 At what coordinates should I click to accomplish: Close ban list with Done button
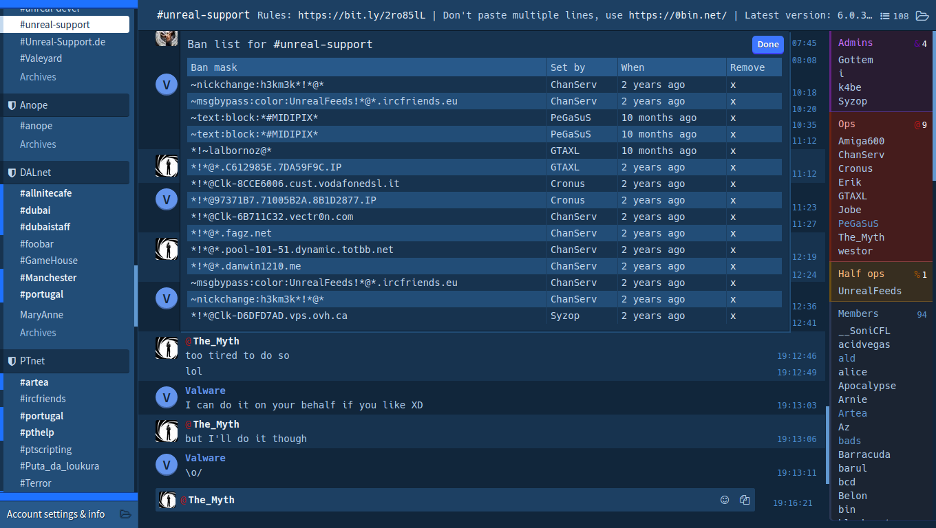767,45
